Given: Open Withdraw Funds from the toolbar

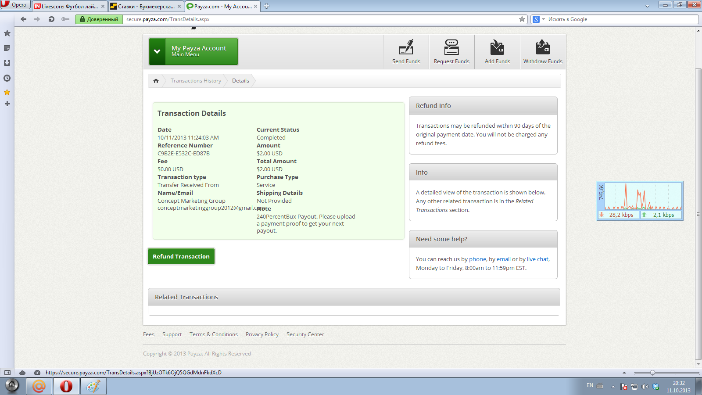Looking at the screenshot, I should tap(542, 52).
